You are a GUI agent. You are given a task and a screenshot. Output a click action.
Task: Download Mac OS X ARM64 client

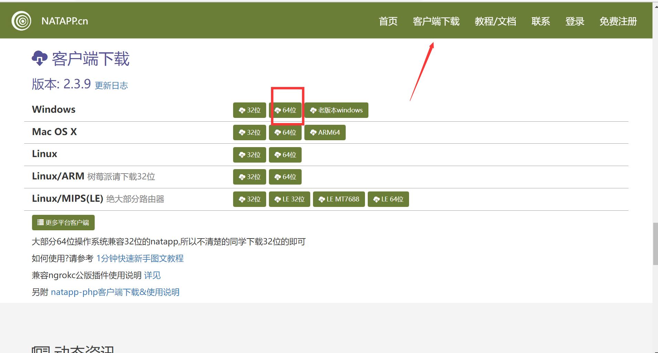pyautogui.click(x=325, y=132)
